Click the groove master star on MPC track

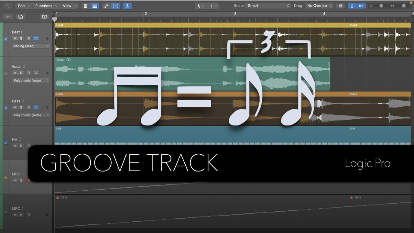click(5, 177)
